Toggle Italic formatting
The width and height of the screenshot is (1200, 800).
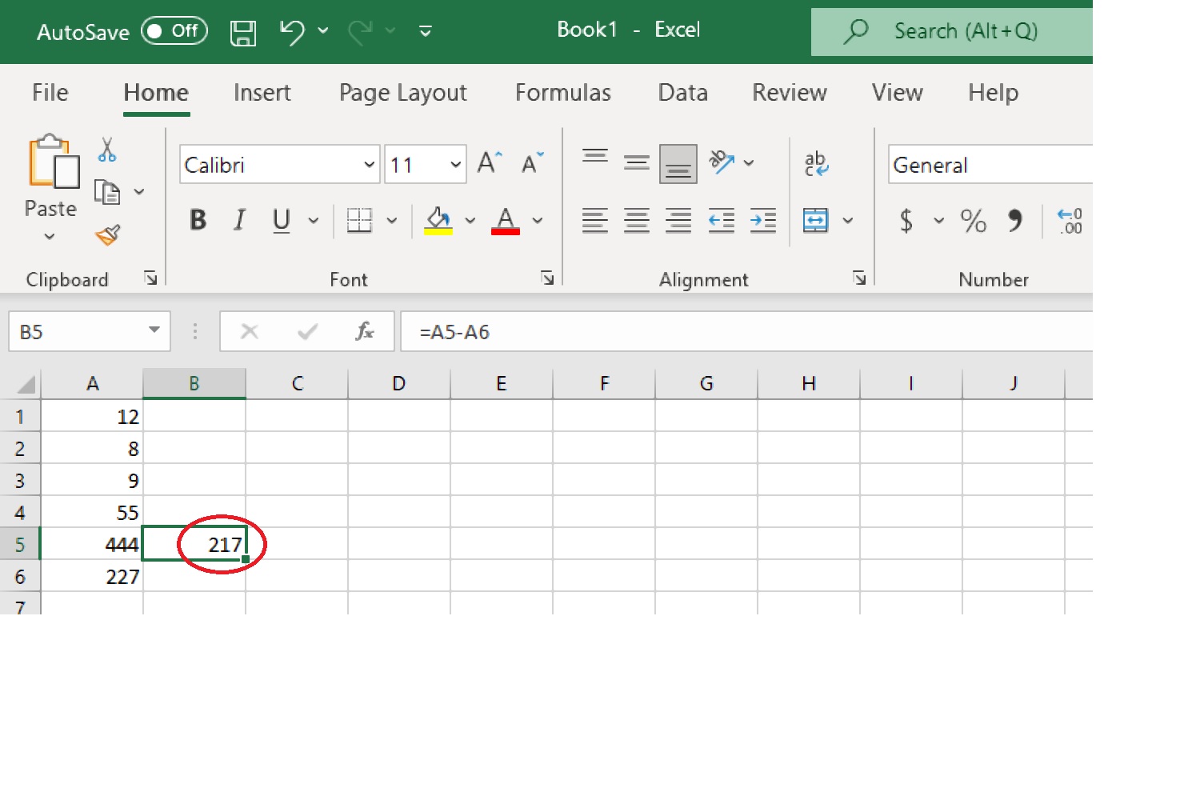point(239,220)
